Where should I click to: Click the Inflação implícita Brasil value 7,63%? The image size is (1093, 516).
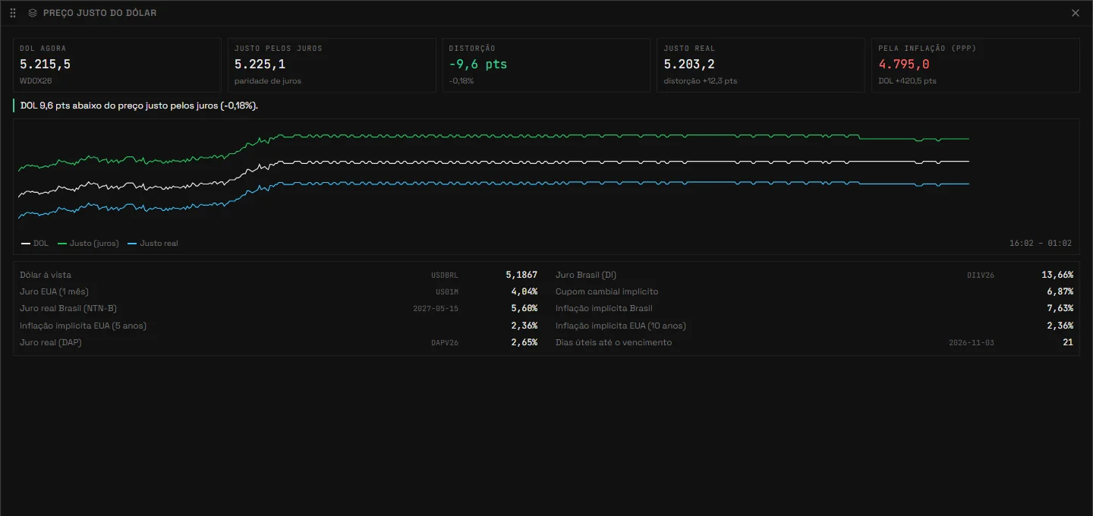(x=1060, y=308)
